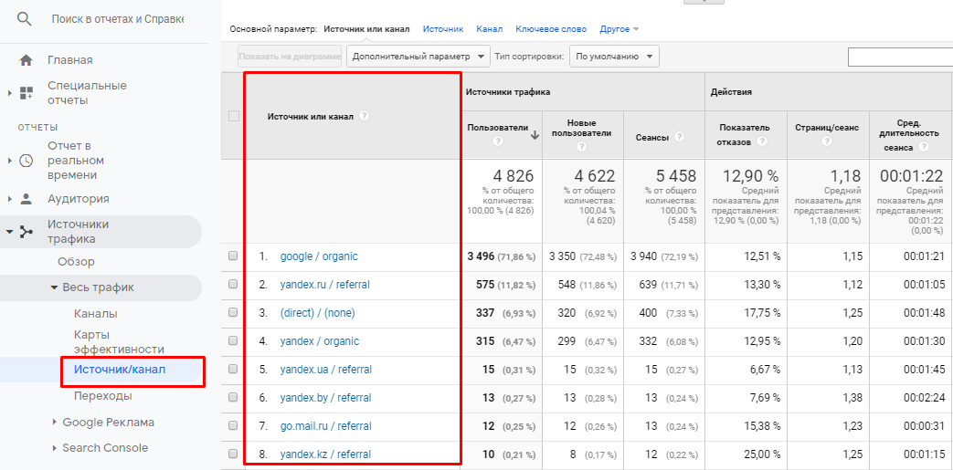Select Каналы in the sidebar
953x470 pixels.
coord(95,314)
